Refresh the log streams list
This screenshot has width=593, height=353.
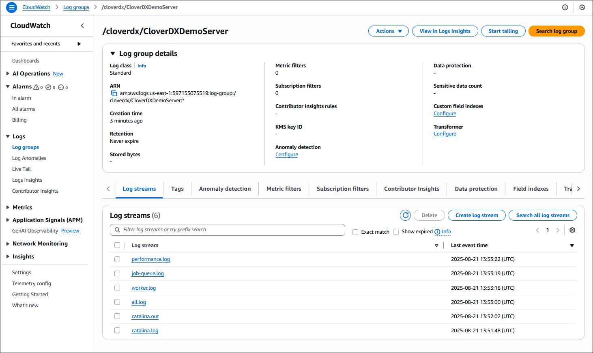[x=405, y=215]
